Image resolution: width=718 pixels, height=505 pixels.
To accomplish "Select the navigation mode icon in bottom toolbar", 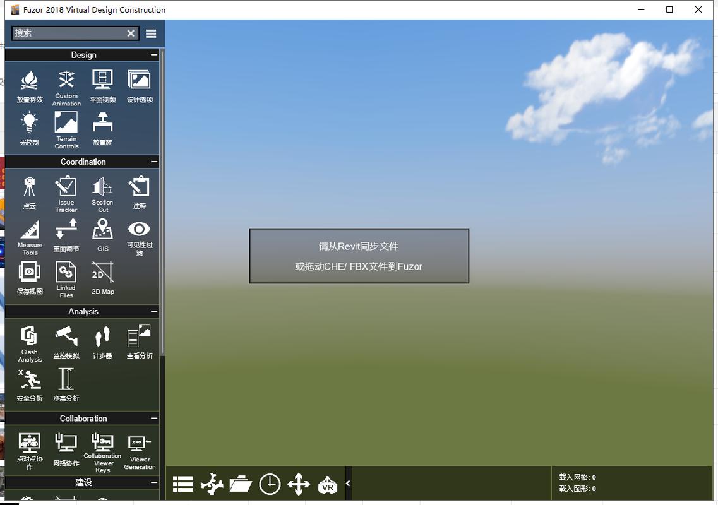I will pyautogui.click(x=212, y=484).
